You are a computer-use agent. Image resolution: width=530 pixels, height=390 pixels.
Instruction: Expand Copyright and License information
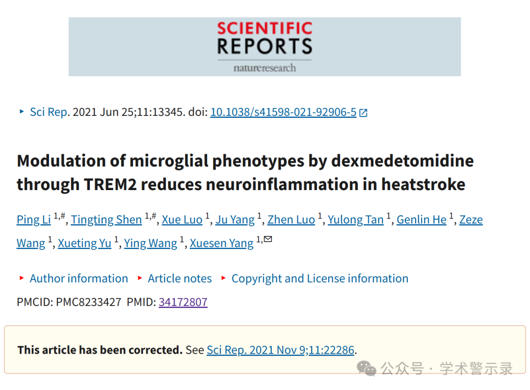(320, 279)
